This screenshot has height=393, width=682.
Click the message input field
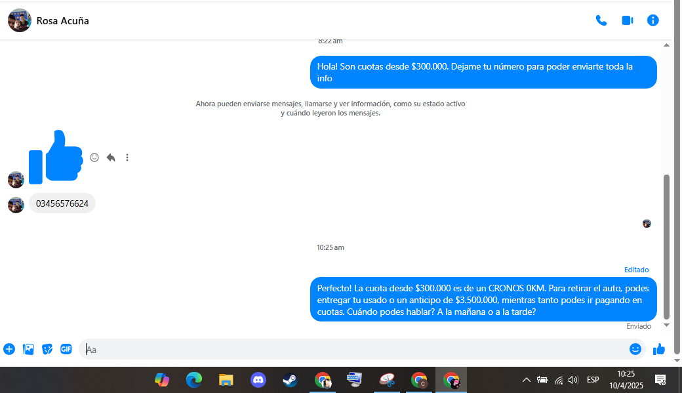(x=354, y=349)
